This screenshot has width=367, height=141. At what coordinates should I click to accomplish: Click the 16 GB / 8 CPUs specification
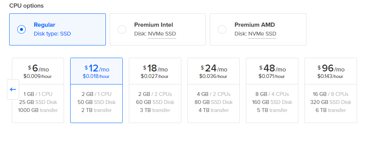coord(331,94)
